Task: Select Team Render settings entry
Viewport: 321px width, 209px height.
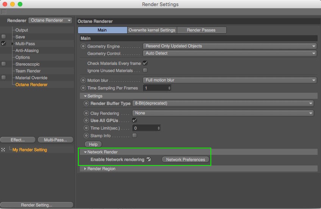Action: (x=28, y=71)
